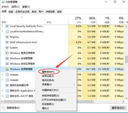Viewport: 128px width, 113px height.
Task: Choose 在线搜索(S) in the context menu
Action: click(x=48, y=104)
